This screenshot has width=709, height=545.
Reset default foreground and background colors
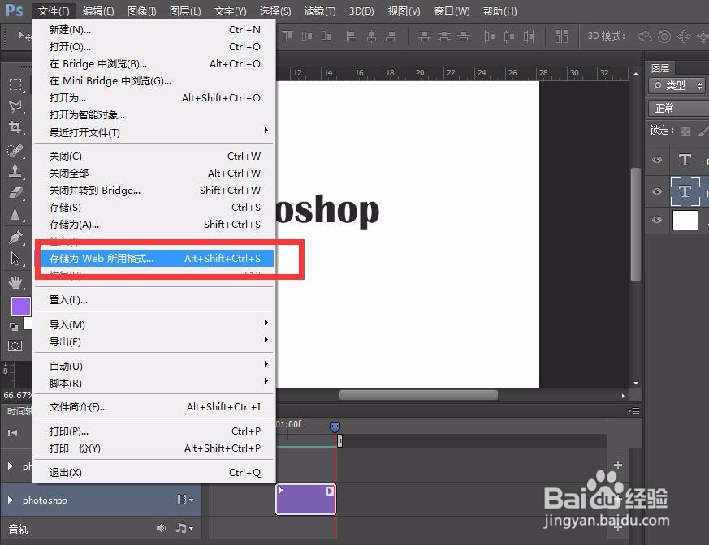pyautogui.click(x=14, y=326)
